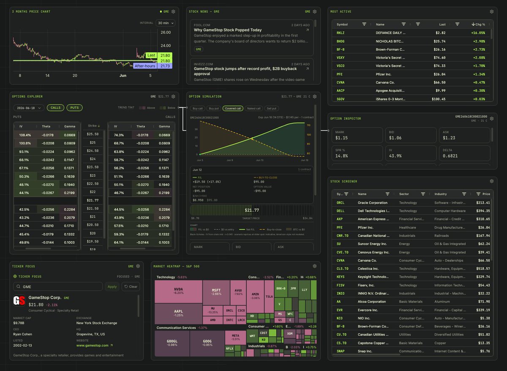Click GME ticker label in Ticker Focus header

tap(131, 266)
